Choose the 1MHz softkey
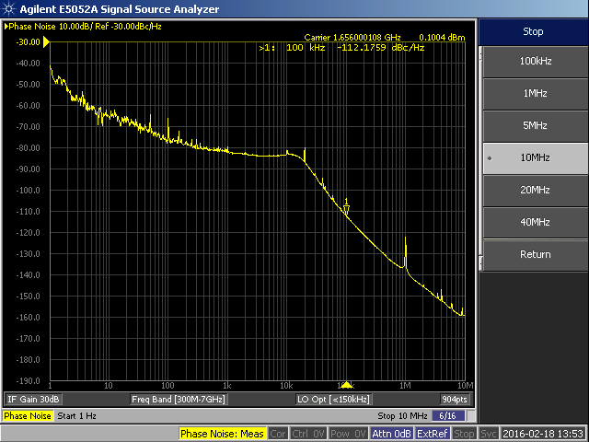Viewport: 589px width, 442px height. click(x=534, y=93)
